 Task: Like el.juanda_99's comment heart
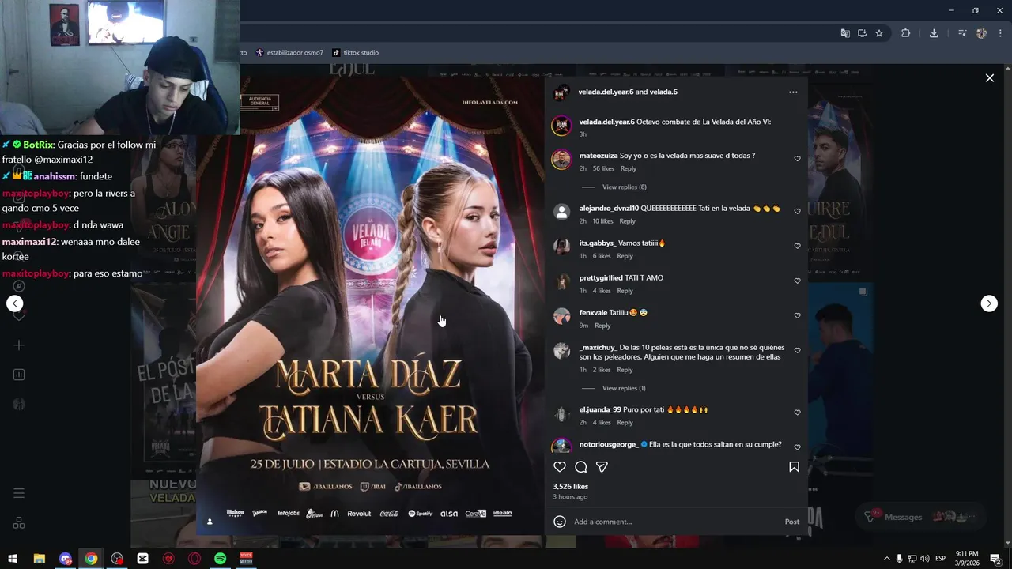(797, 413)
